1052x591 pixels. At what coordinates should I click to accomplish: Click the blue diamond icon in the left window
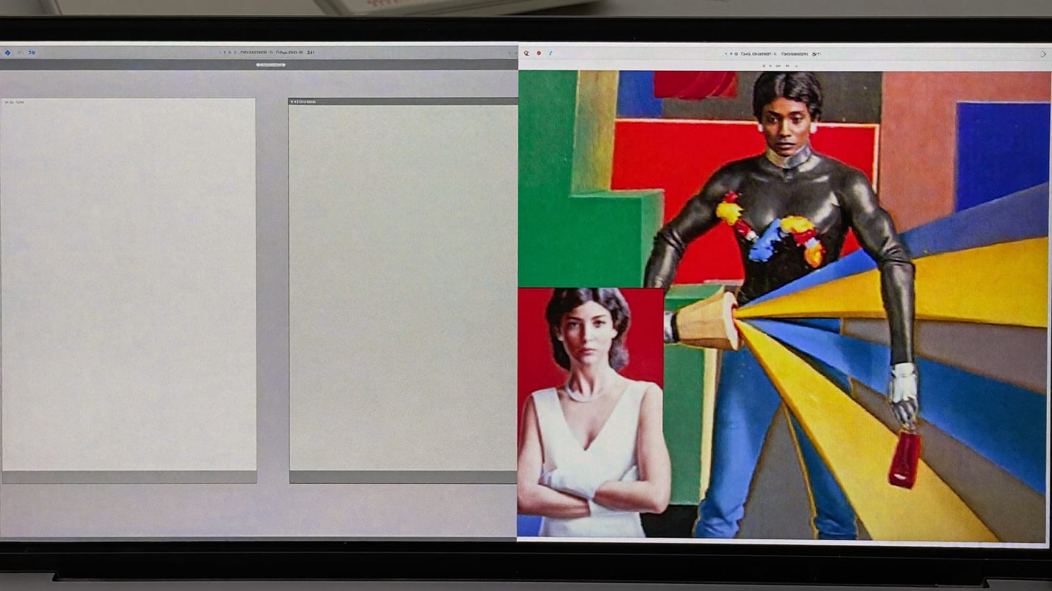click(x=7, y=53)
